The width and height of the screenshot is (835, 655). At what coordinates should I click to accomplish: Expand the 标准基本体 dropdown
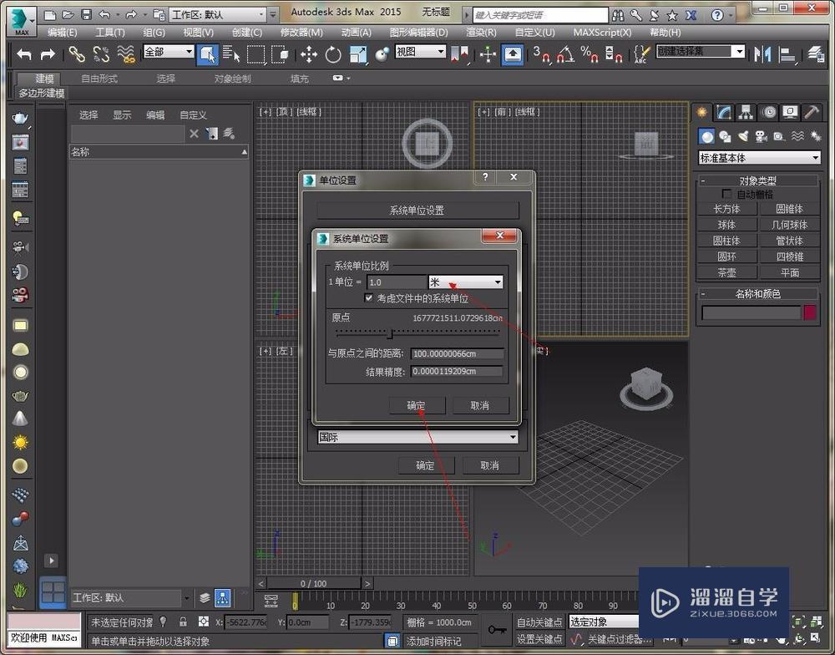(759, 158)
